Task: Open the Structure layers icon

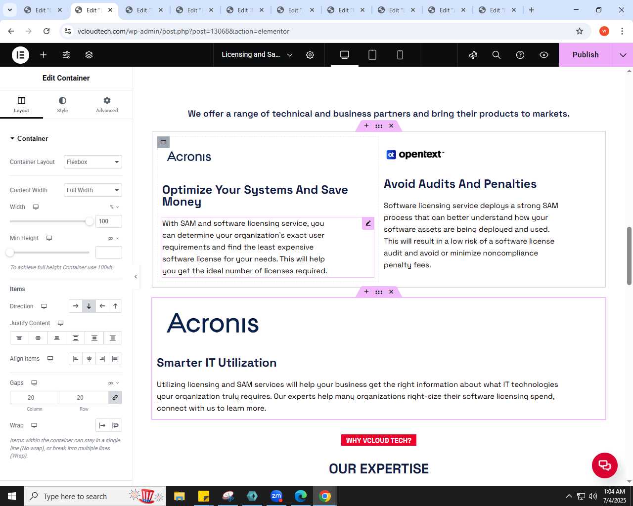Action: pyautogui.click(x=89, y=55)
